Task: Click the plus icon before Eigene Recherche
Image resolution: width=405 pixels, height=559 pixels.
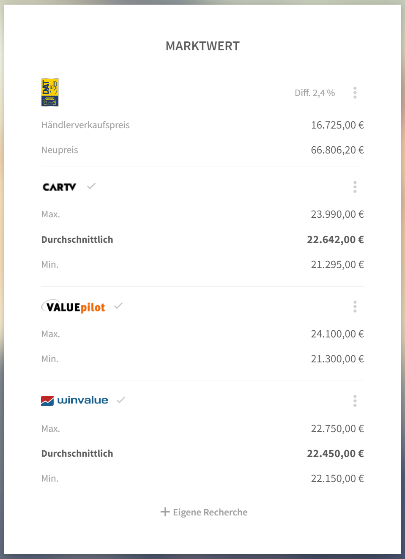Action: tap(165, 512)
